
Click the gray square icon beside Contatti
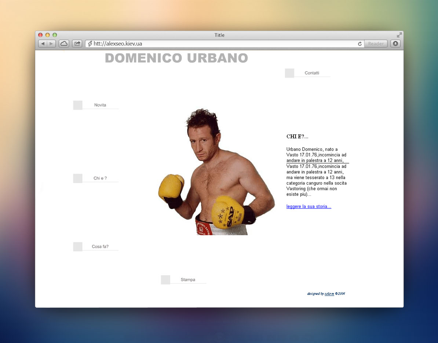click(289, 73)
